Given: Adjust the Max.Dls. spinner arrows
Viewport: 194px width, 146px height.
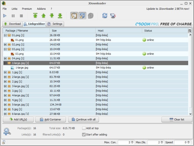Looking at the screenshot, I should coord(162,142).
